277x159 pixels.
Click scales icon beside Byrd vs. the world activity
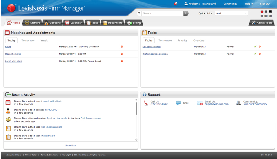coord(8,119)
